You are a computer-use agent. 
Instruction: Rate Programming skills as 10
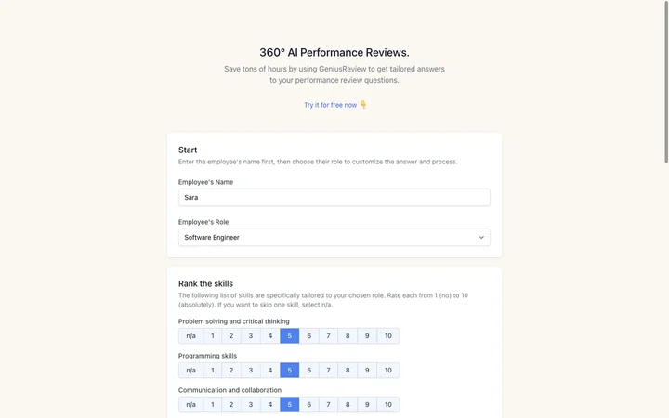coord(387,371)
